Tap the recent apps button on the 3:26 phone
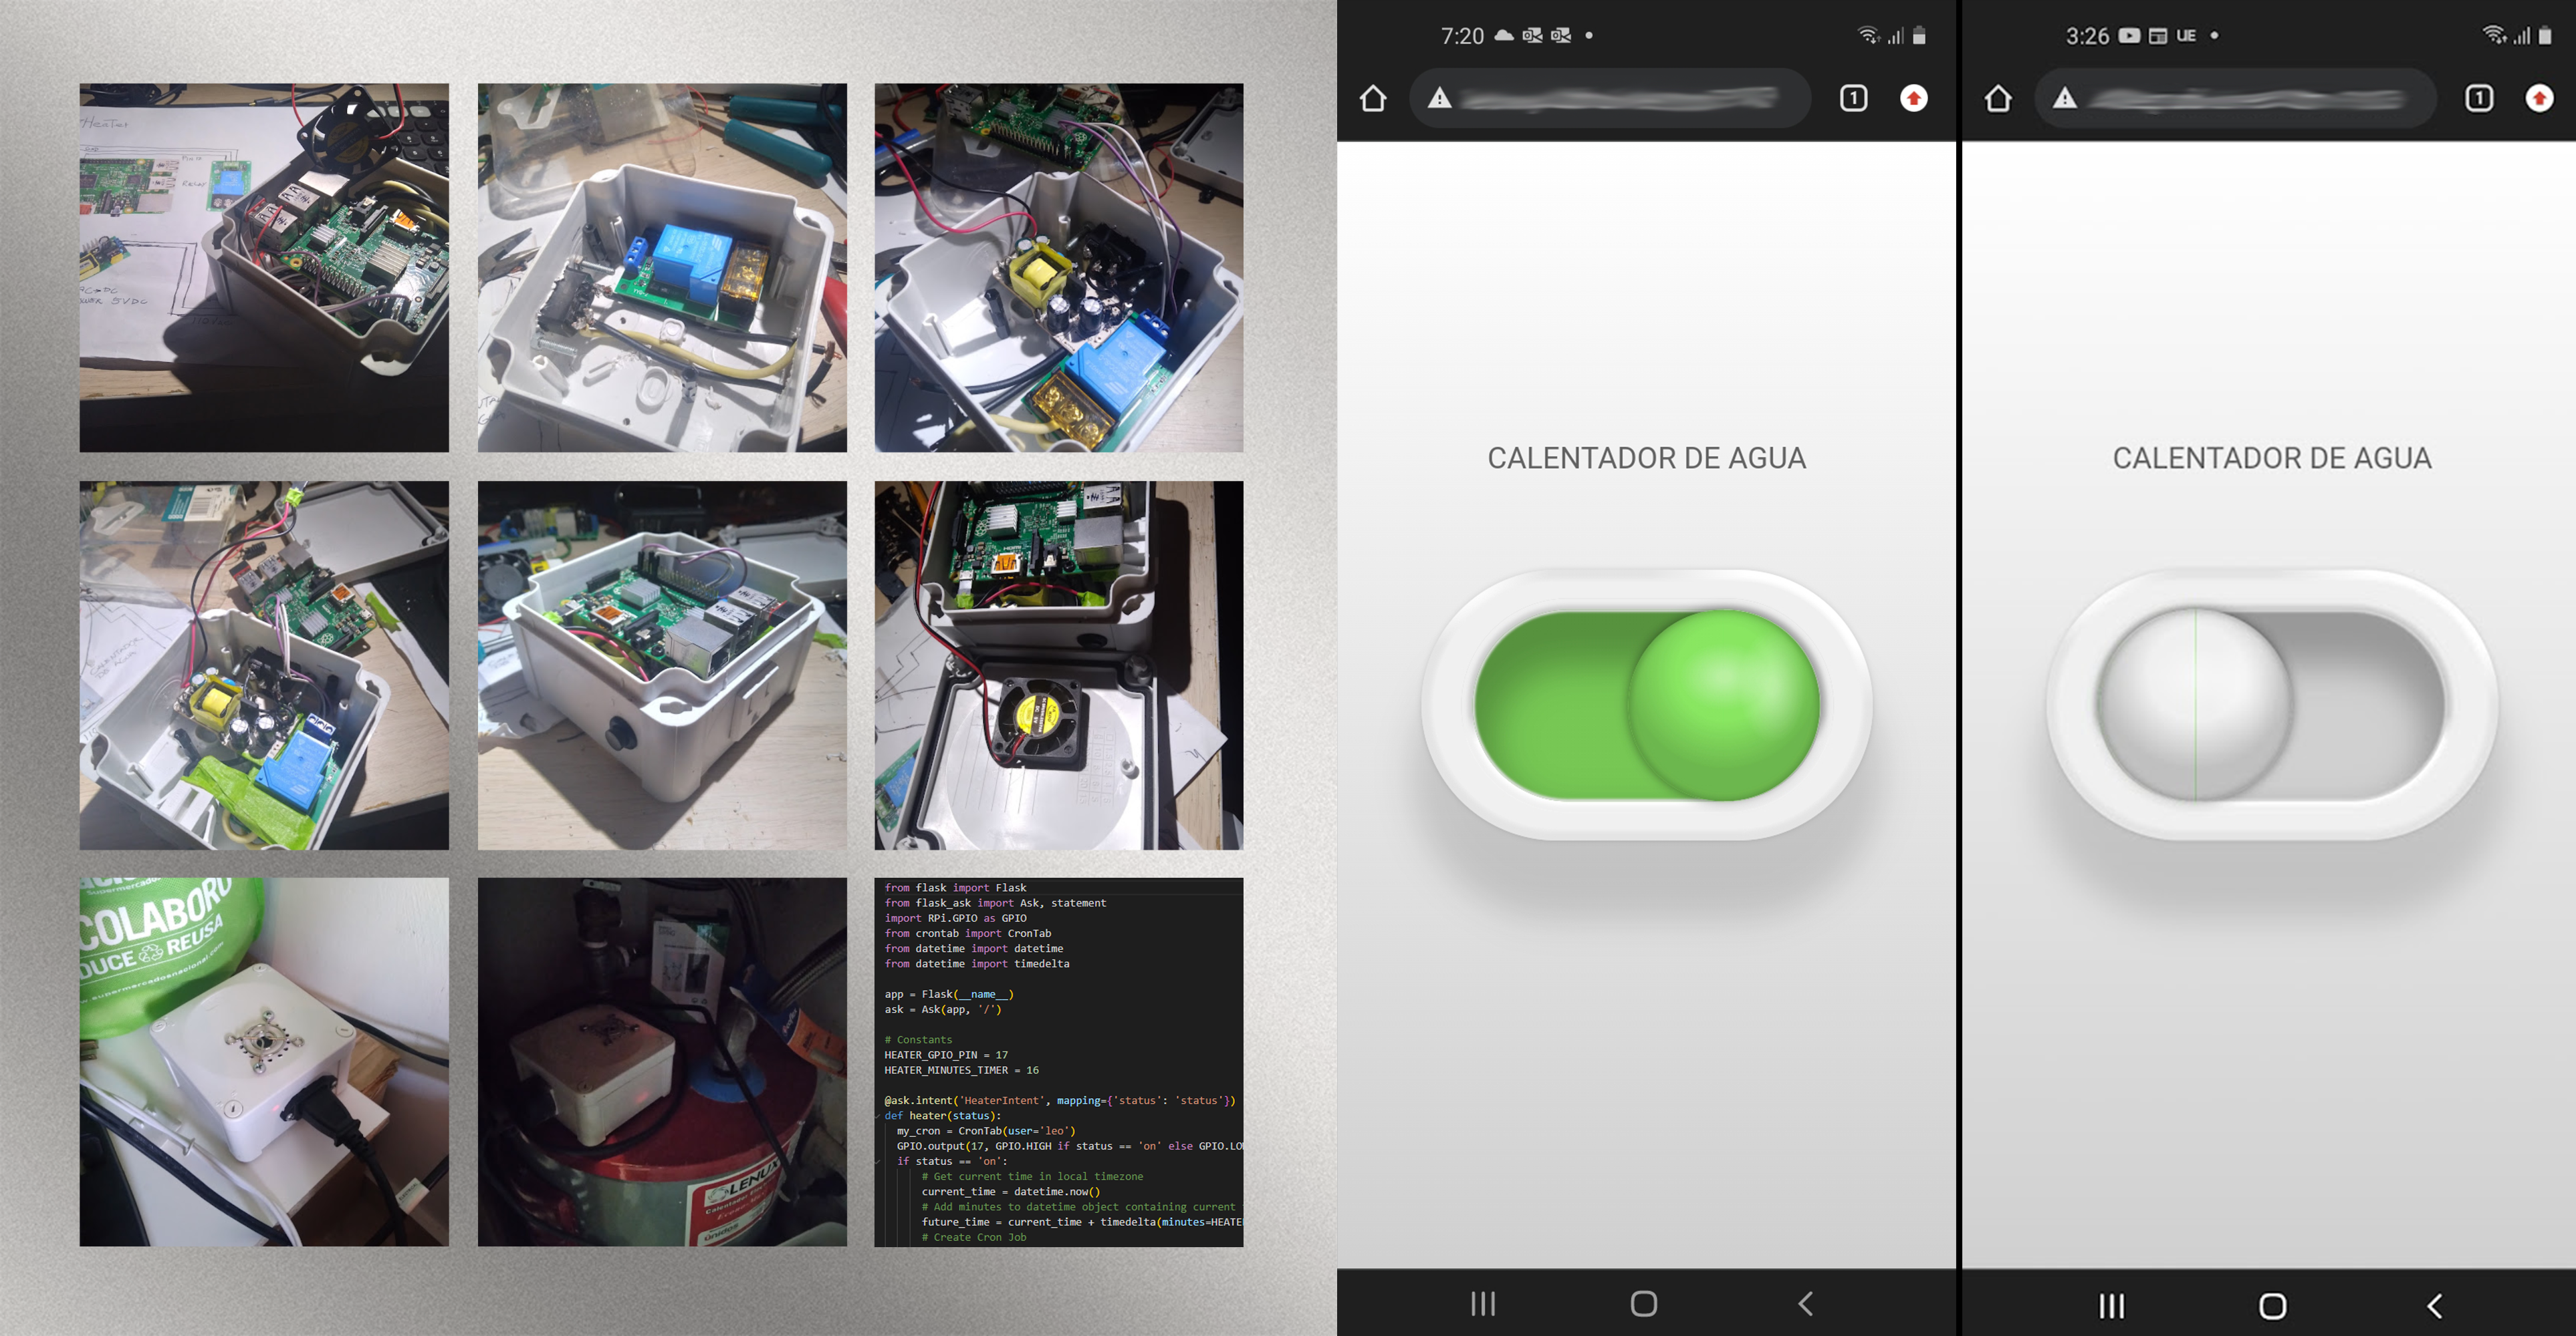Screen dimensions: 2576x1336 pos(2111,1305)
